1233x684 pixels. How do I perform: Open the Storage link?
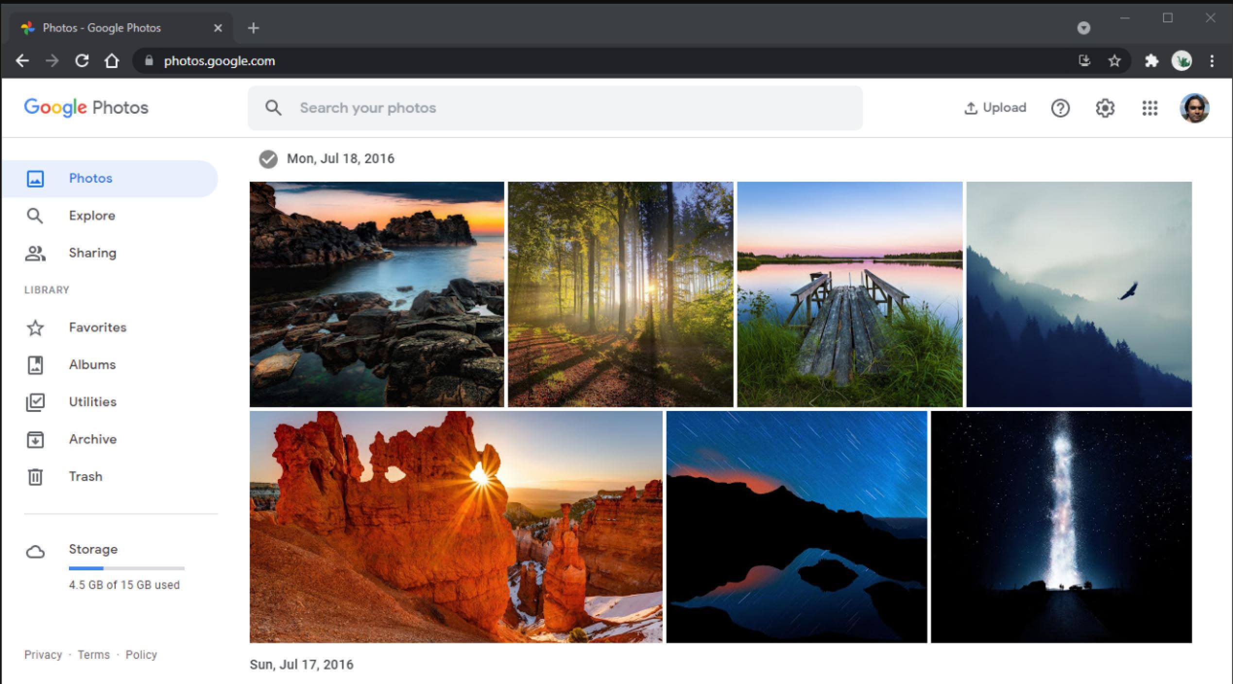tap(93, 549)
